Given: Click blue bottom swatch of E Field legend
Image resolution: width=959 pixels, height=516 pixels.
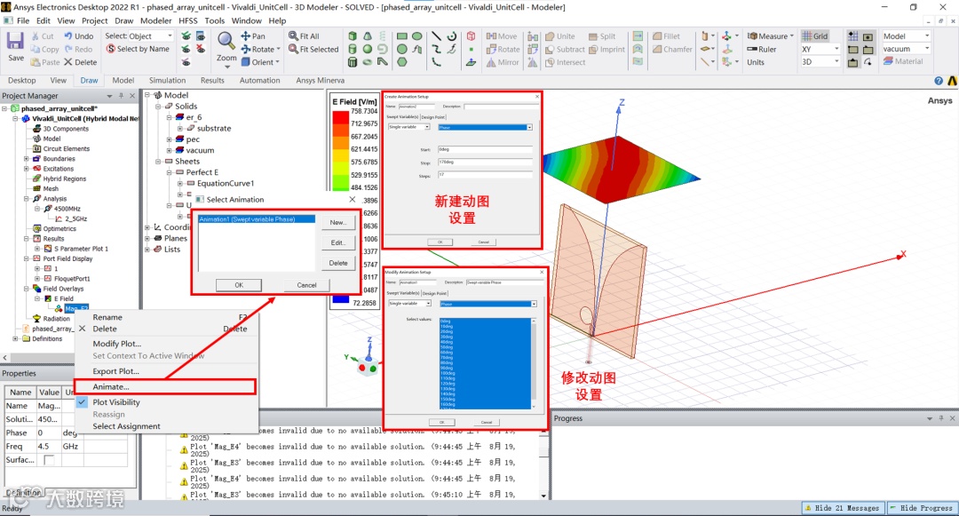Looking at the screenshot, I should click(340, 299).
